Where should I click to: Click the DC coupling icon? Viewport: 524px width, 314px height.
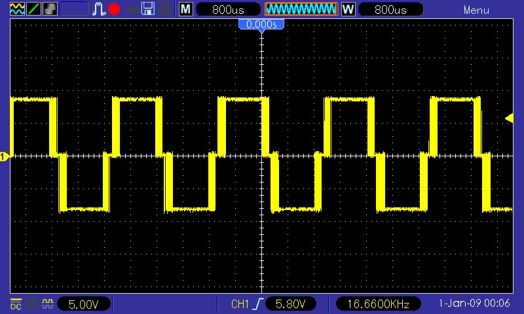[16, 304]
